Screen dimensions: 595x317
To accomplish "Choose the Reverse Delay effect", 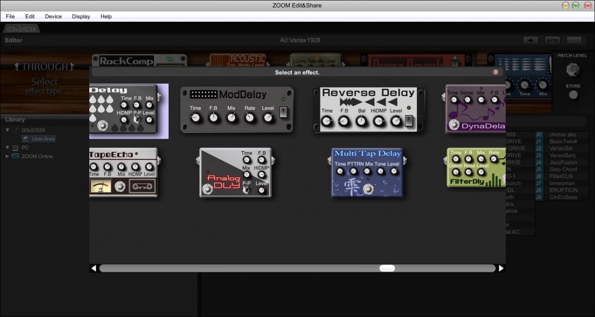I will point(368,110).
